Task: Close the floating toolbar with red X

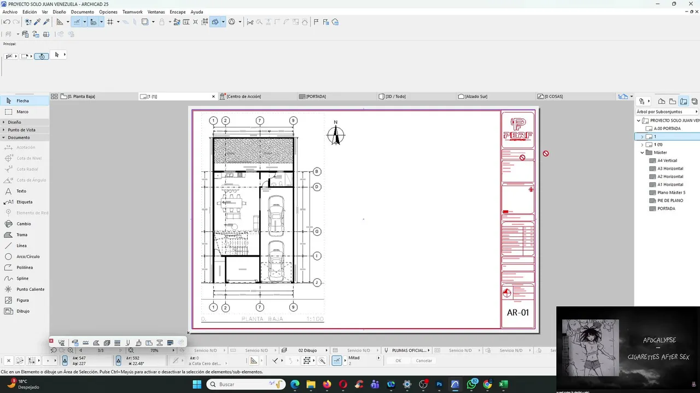Action: pyautogui.click(x=51, y=341)
